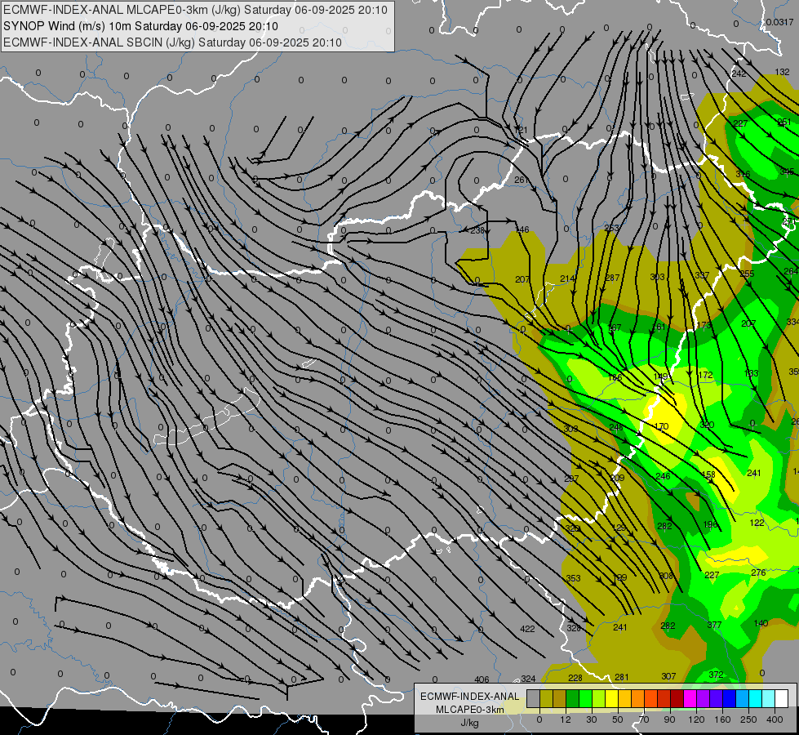The image size is (799, 735).
Task: Click the bright green legend swatch
Action: (x=585, y=698)
